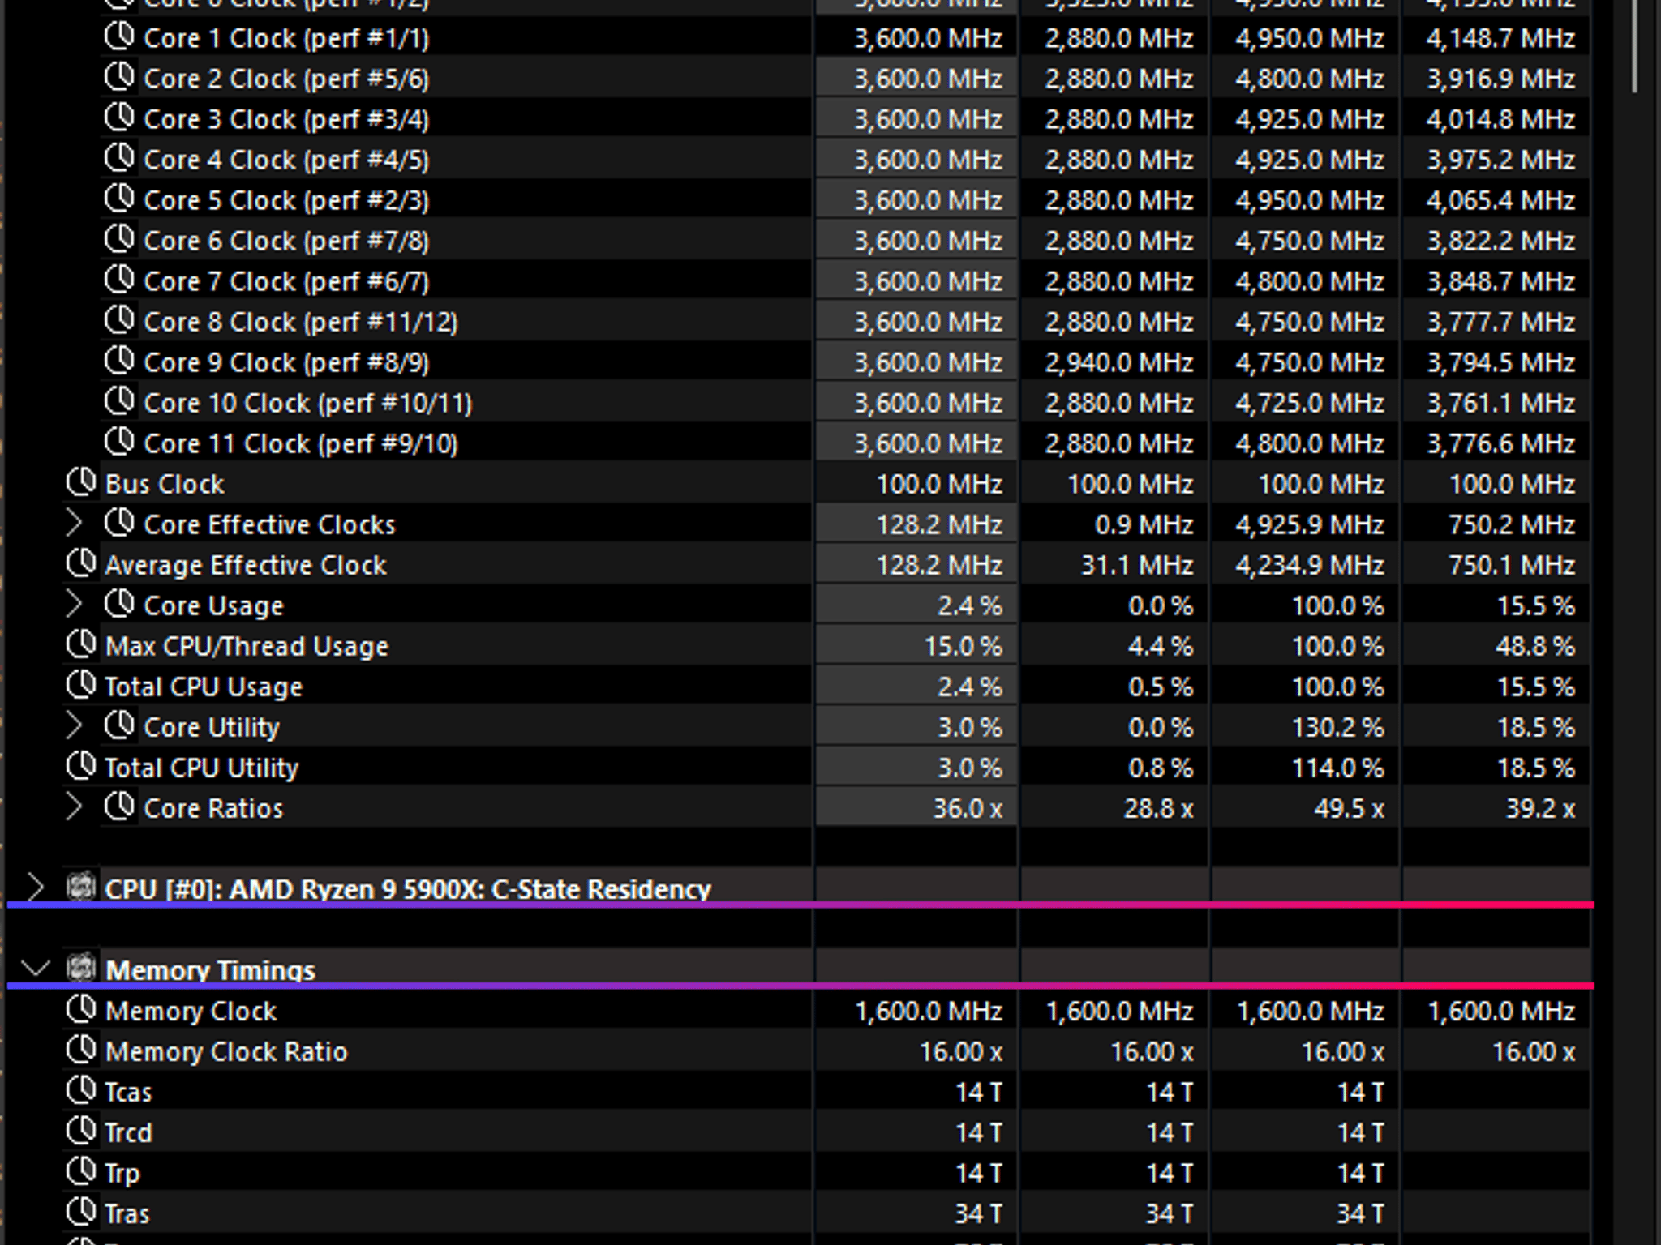Select the Total CPU Usage label
Viewport: 1661px width, 1245px height.
click(204, 687)
